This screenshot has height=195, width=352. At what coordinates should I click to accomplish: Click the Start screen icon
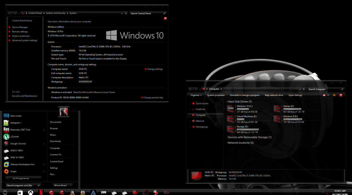(6, 116)
